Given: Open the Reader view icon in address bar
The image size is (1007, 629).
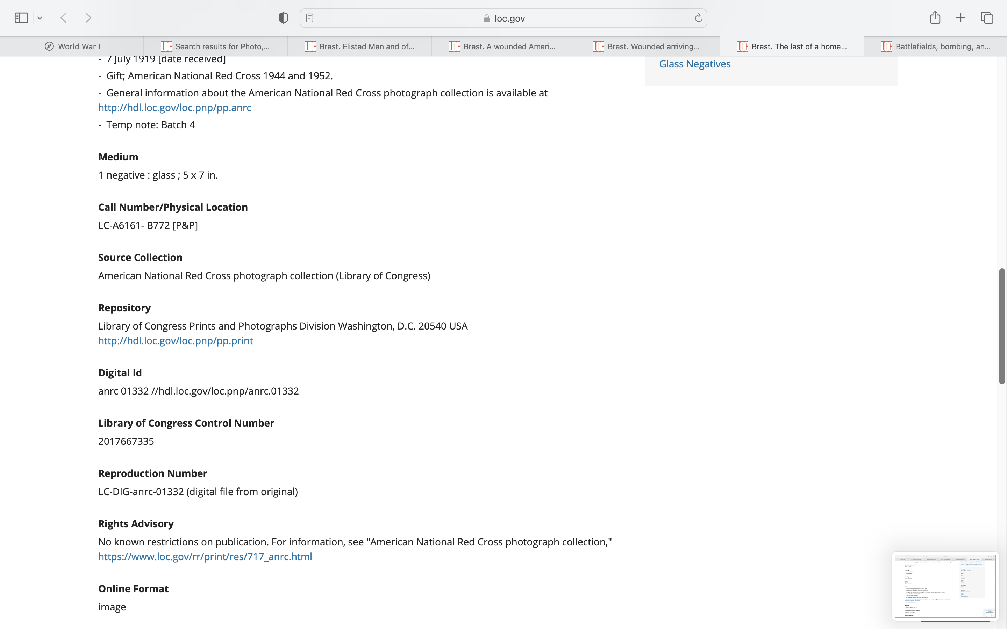Looking at the screenshot, I should [309, 18].
